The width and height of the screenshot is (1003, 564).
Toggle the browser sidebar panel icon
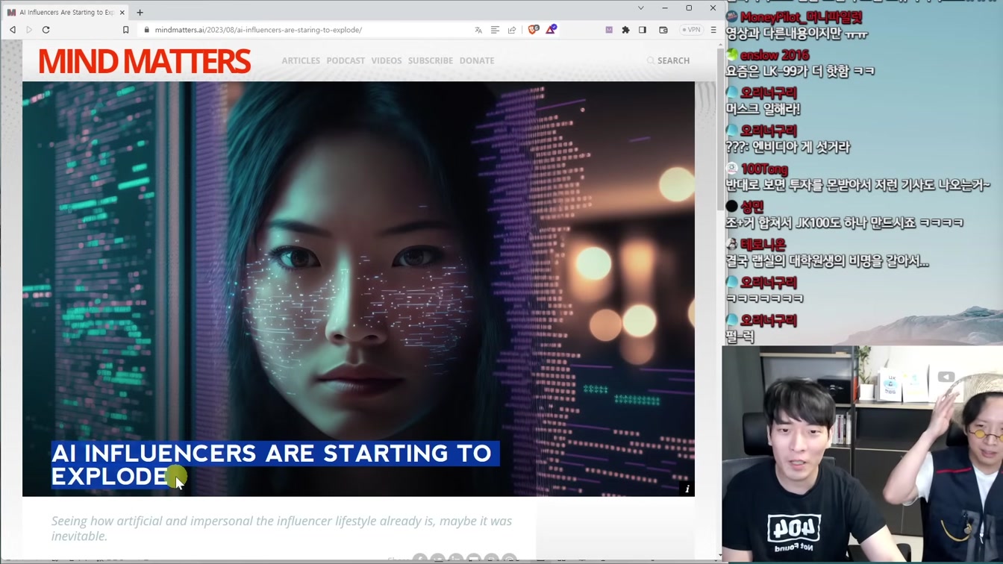click(x=642, y=30)
